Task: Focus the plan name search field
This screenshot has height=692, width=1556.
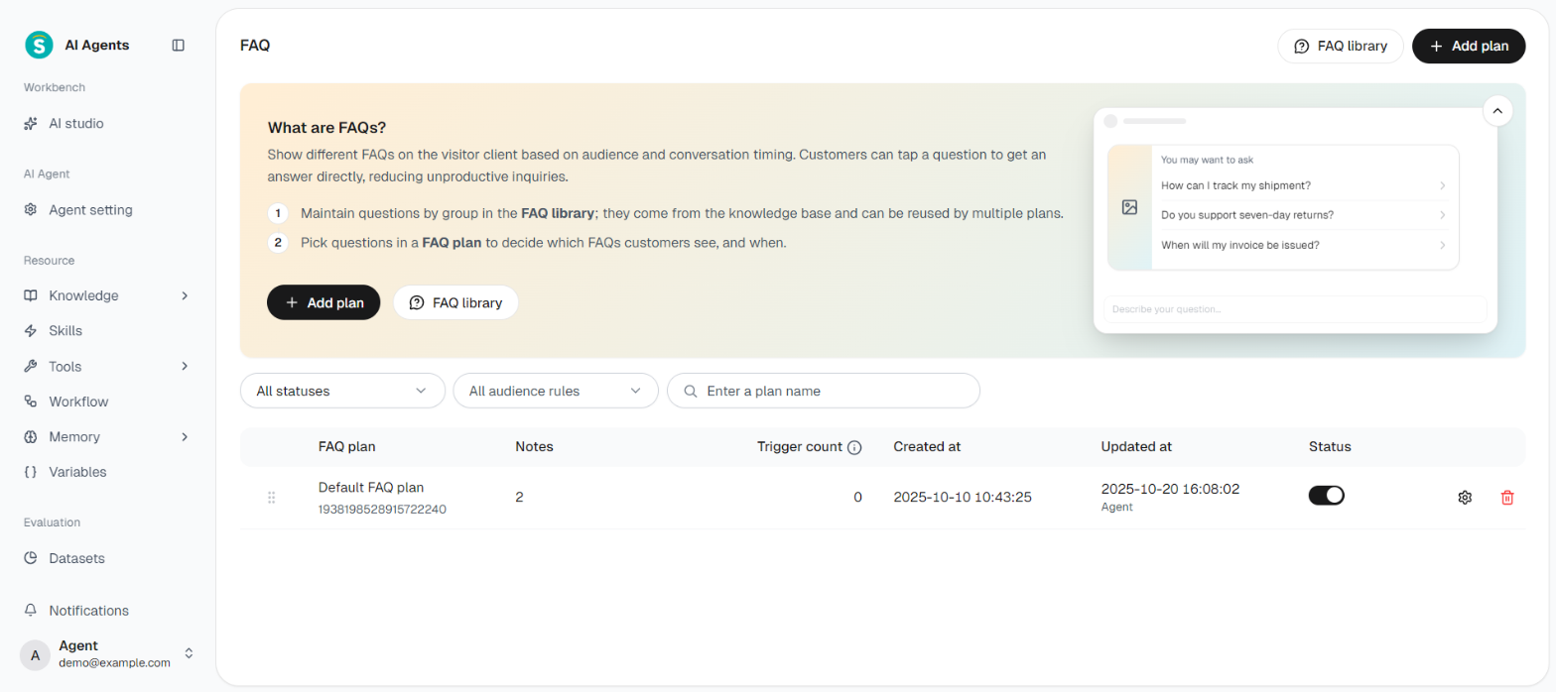Action: 824,391
